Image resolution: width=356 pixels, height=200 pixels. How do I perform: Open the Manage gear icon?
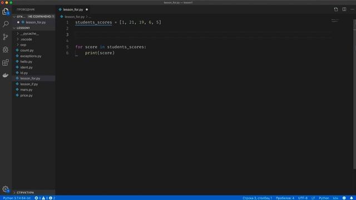tap(6, 189)
